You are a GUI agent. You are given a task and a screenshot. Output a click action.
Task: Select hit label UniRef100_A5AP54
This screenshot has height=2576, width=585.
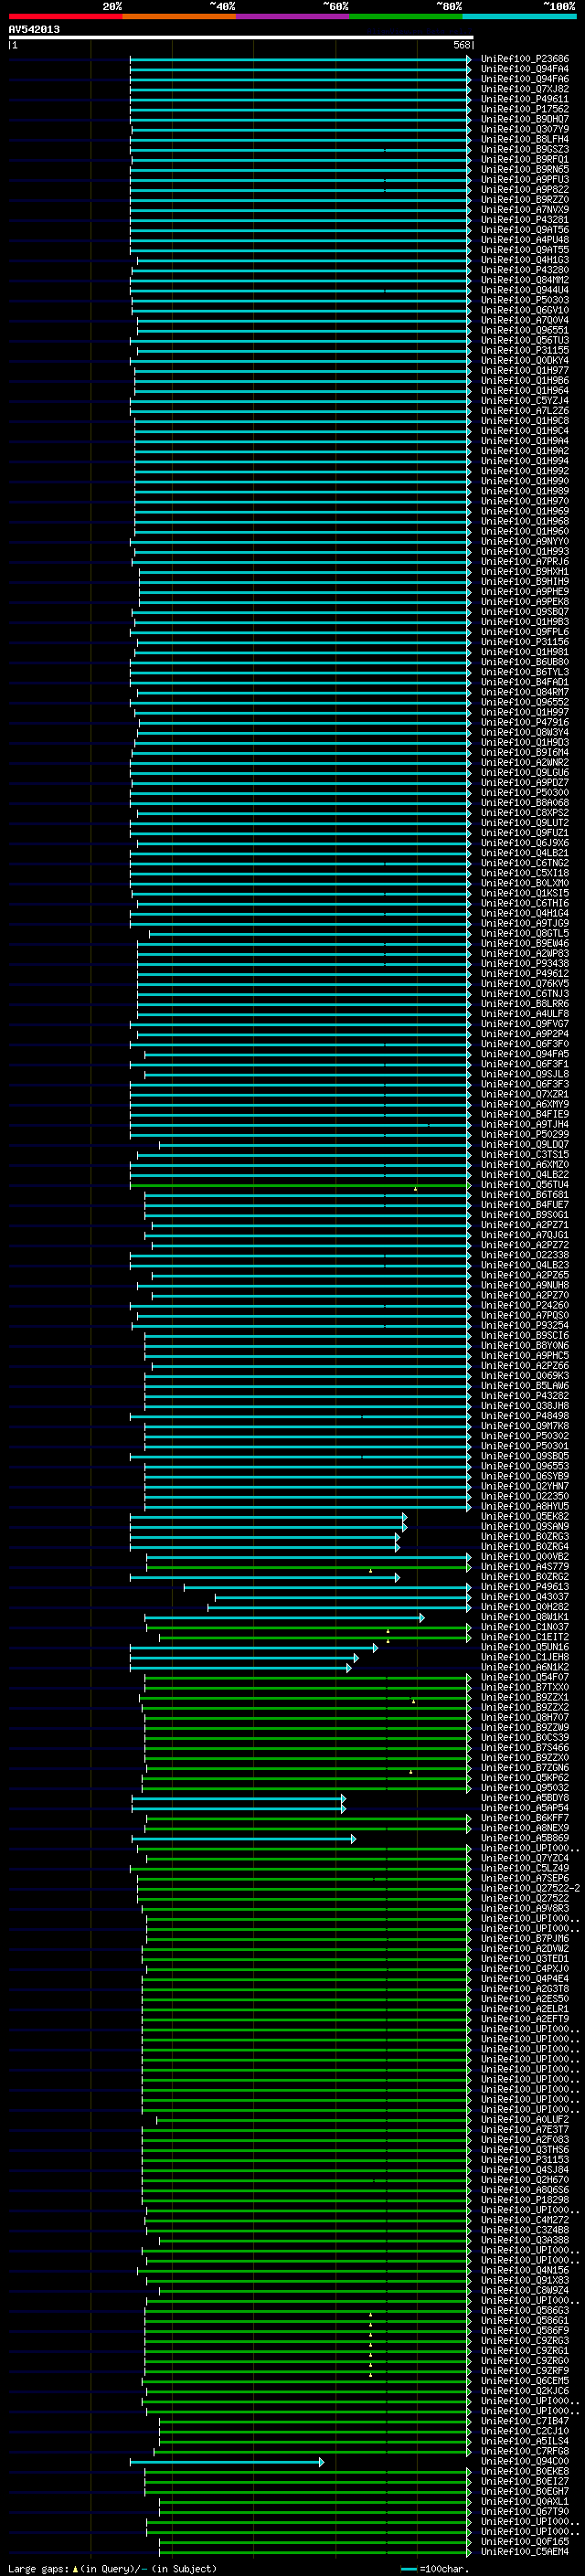(525, 1808)
